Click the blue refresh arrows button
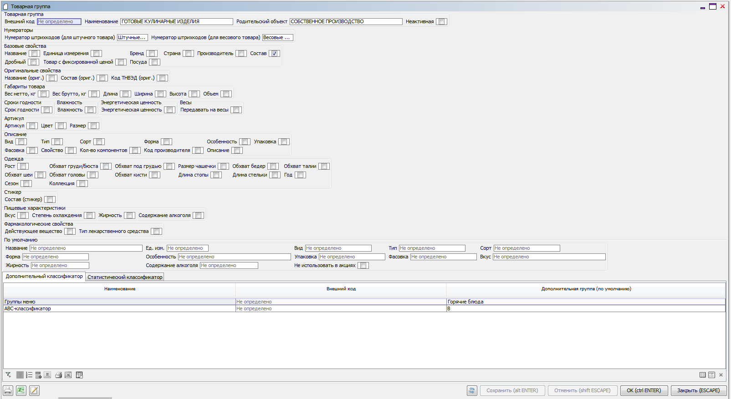 pyautogui.click(x=472, y=390)
